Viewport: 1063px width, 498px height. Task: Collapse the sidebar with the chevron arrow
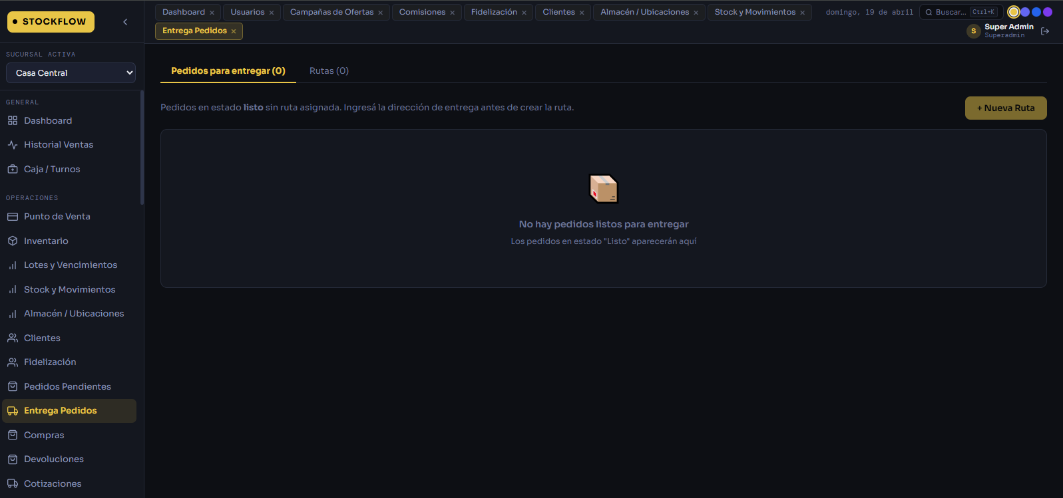tap(125, 22)
